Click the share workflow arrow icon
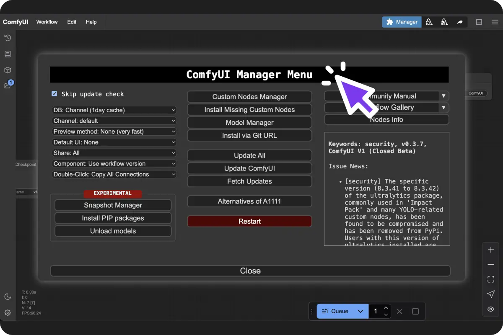Screen dimensions: 503x335 [460, 22]
